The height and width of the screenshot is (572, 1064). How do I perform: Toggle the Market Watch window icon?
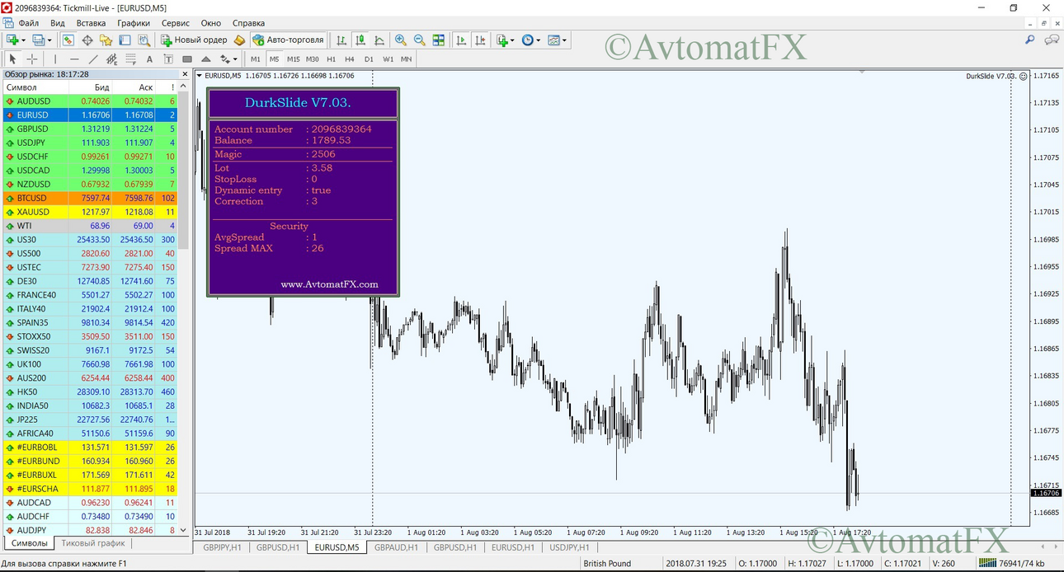click(68, 40)
